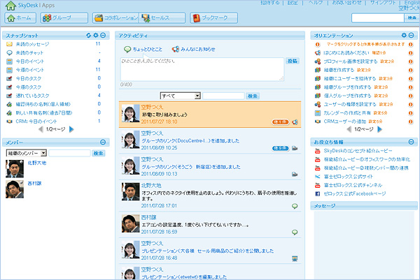The image size is (420, 280).
Task: Click the 他1件 badge on highlighted post
Action: (281, 121)
